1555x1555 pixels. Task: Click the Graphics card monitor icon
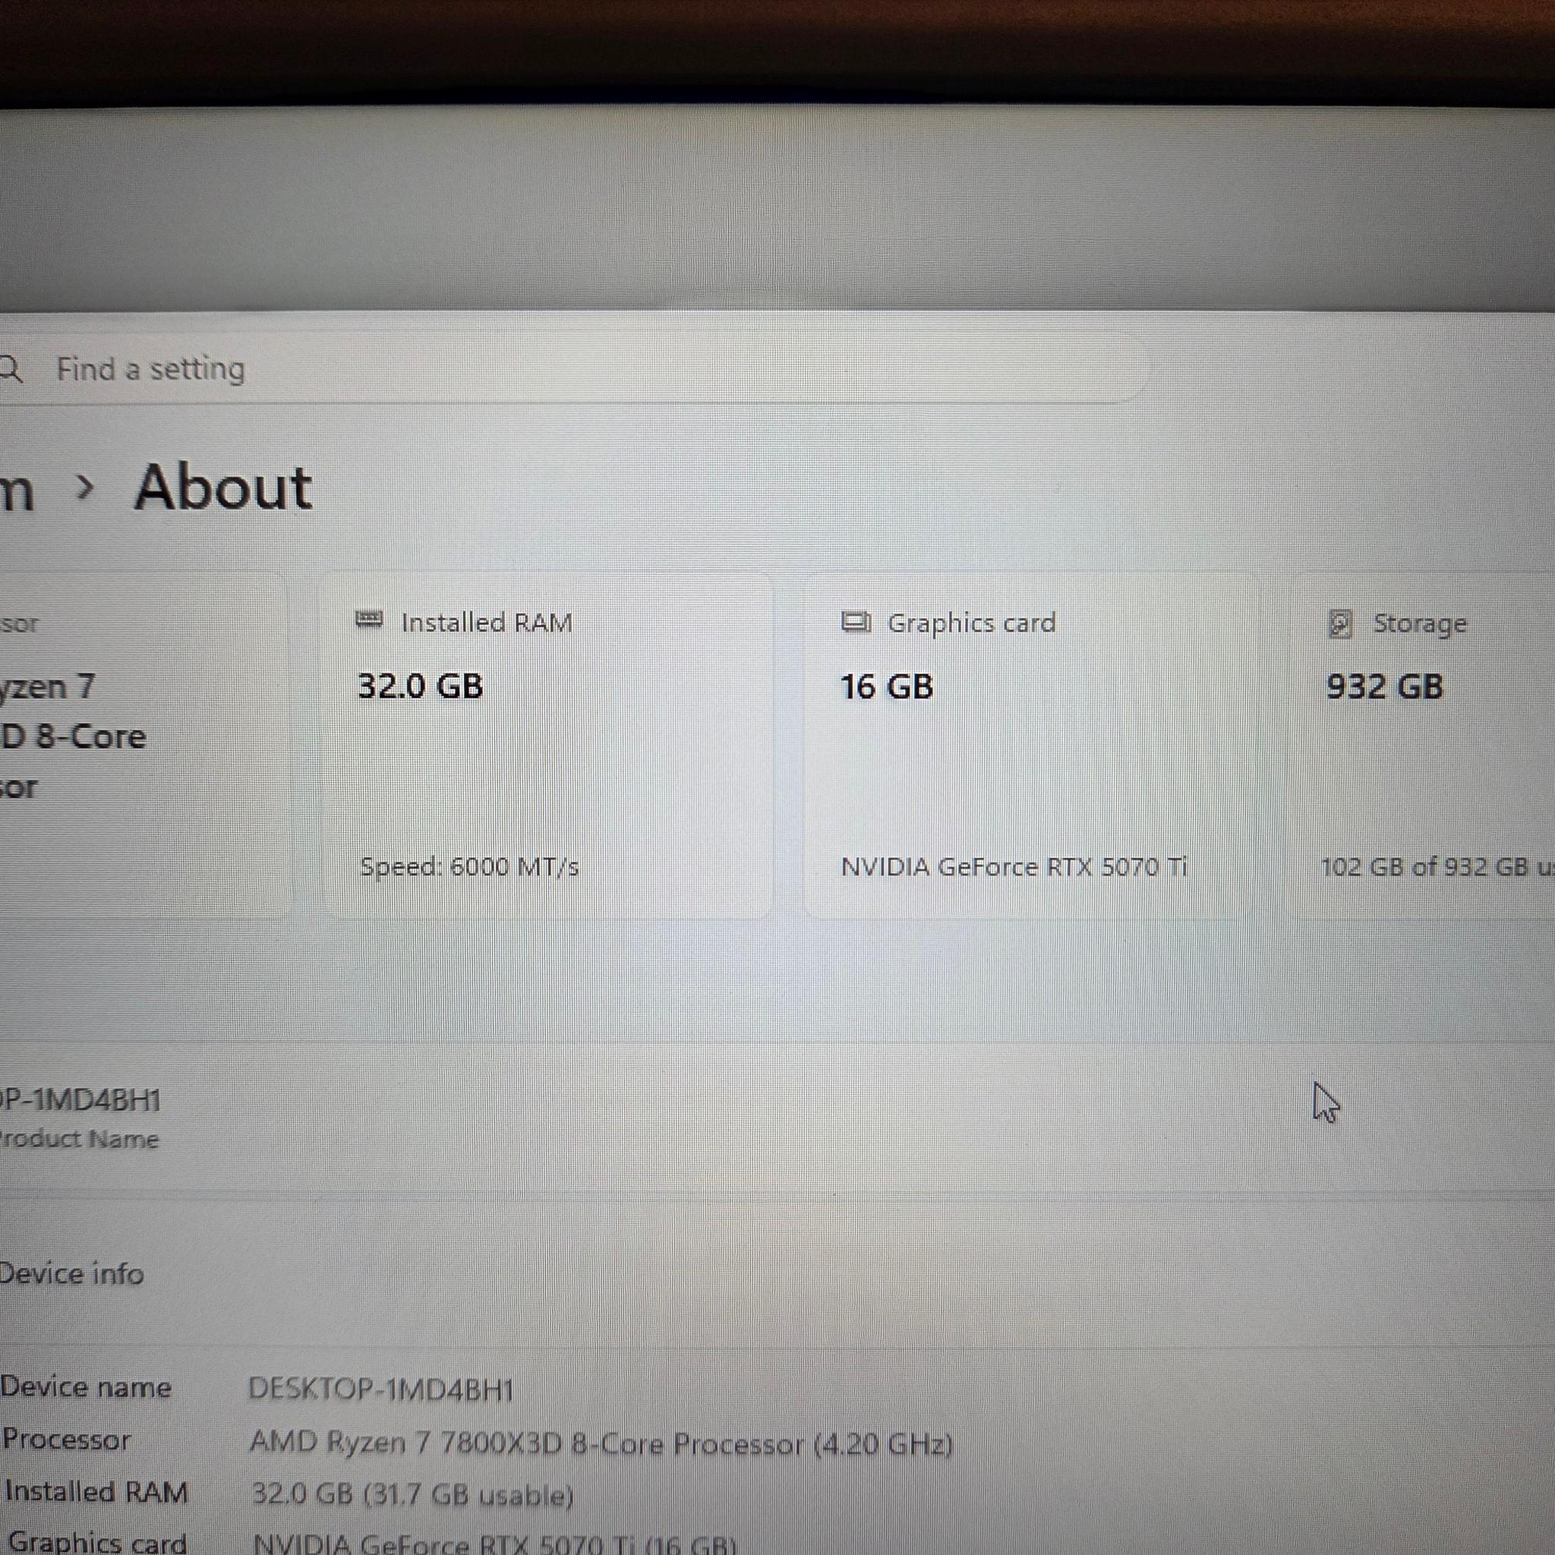coord(856,622)
